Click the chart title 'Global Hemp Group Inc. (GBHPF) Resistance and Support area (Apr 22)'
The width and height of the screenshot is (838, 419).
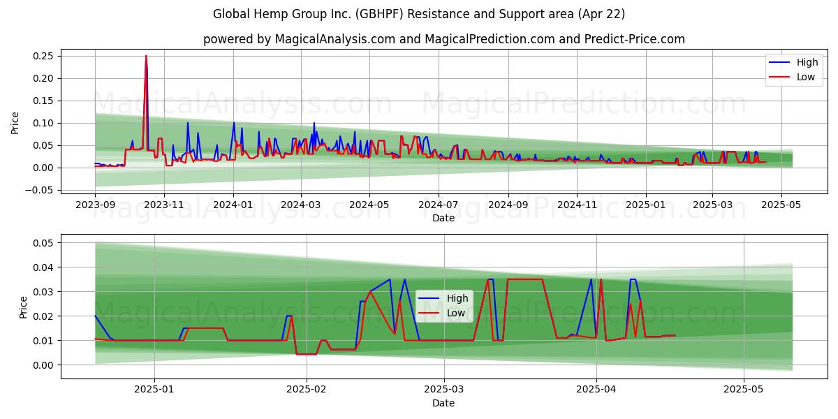[419, 14]
